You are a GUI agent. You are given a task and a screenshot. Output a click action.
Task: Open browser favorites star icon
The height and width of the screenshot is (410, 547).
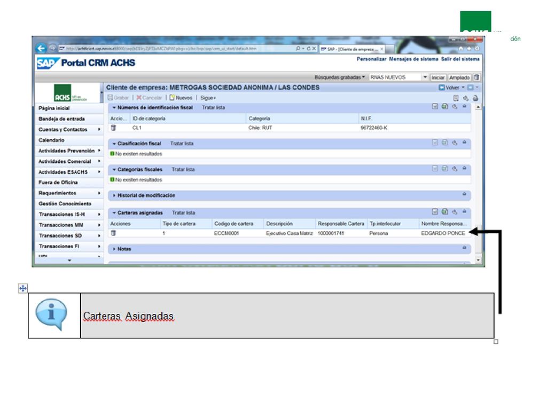pos(469,49)
